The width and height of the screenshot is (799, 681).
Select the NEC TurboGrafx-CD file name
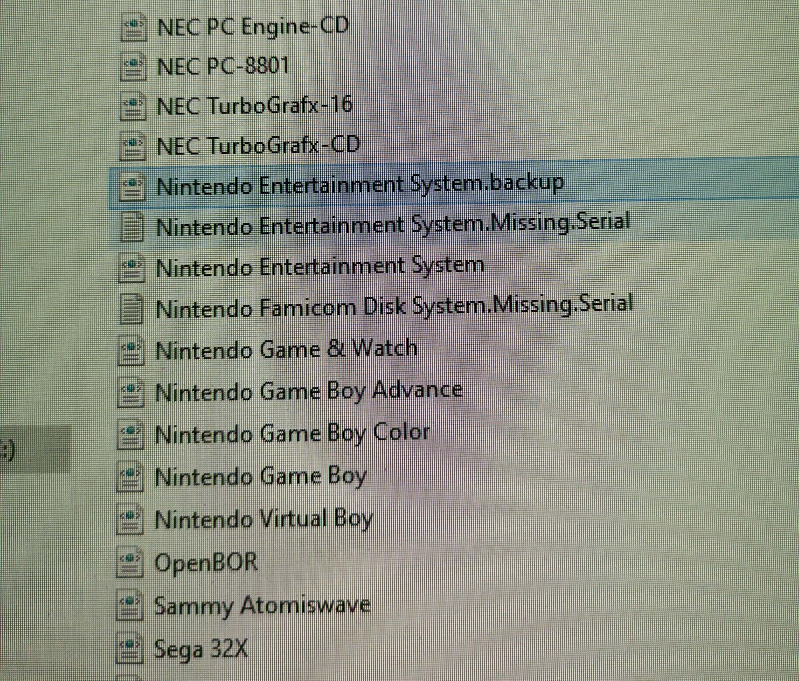(258, 146)
